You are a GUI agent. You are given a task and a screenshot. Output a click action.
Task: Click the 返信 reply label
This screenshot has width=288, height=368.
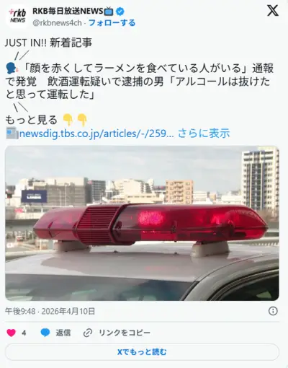(x=63, y=333)
